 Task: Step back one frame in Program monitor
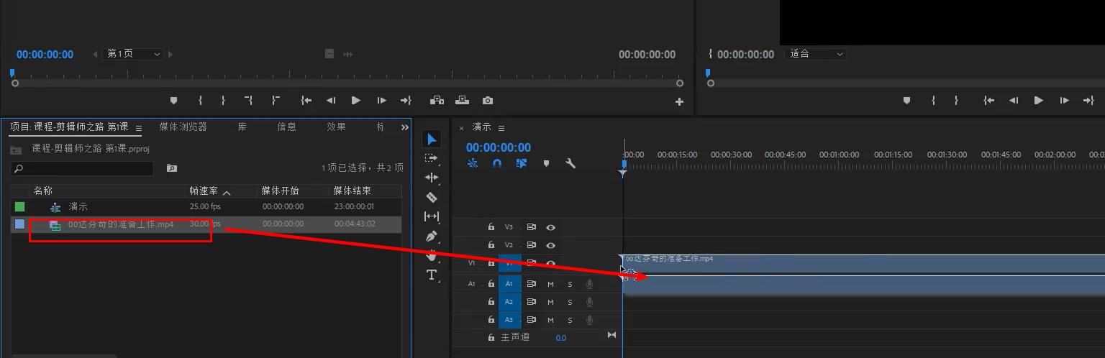coord(1014,101)
